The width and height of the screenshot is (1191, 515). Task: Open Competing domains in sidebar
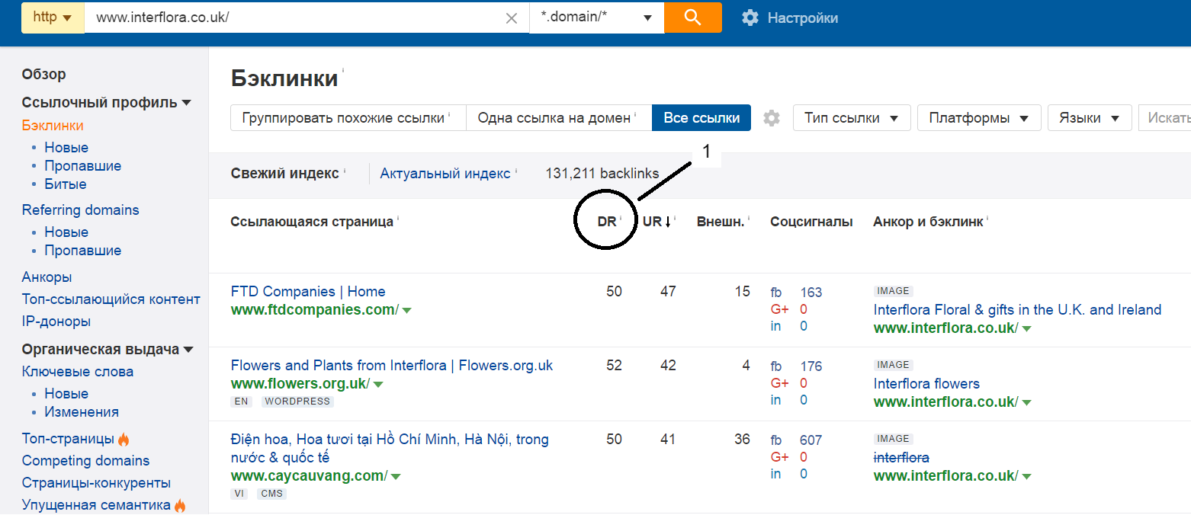coord(85,461)
